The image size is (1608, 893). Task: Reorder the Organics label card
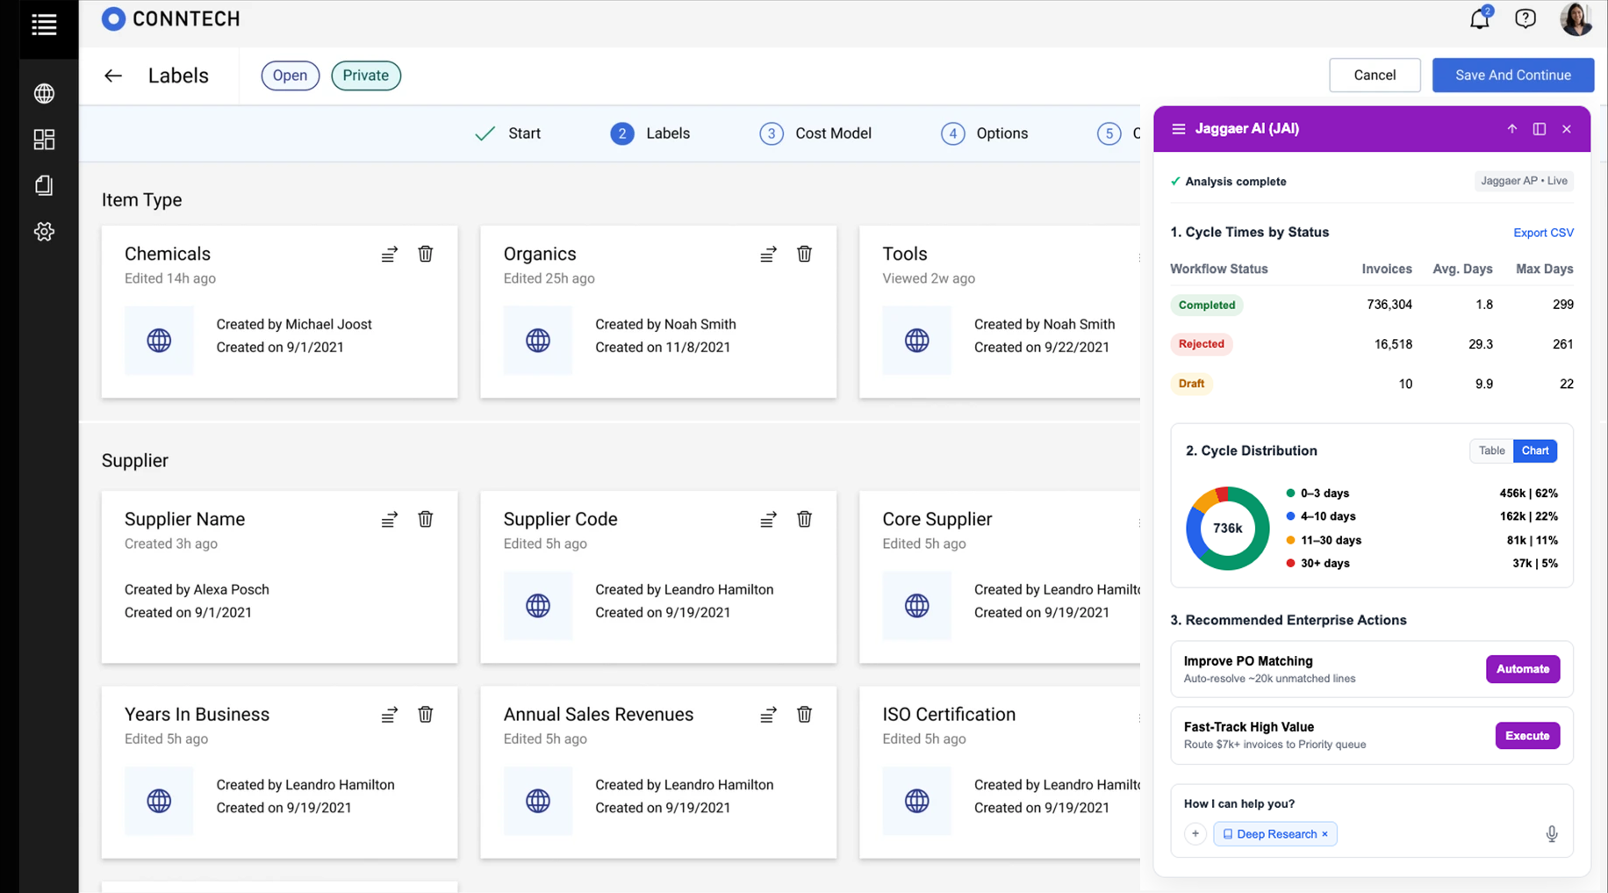point(768,254)
